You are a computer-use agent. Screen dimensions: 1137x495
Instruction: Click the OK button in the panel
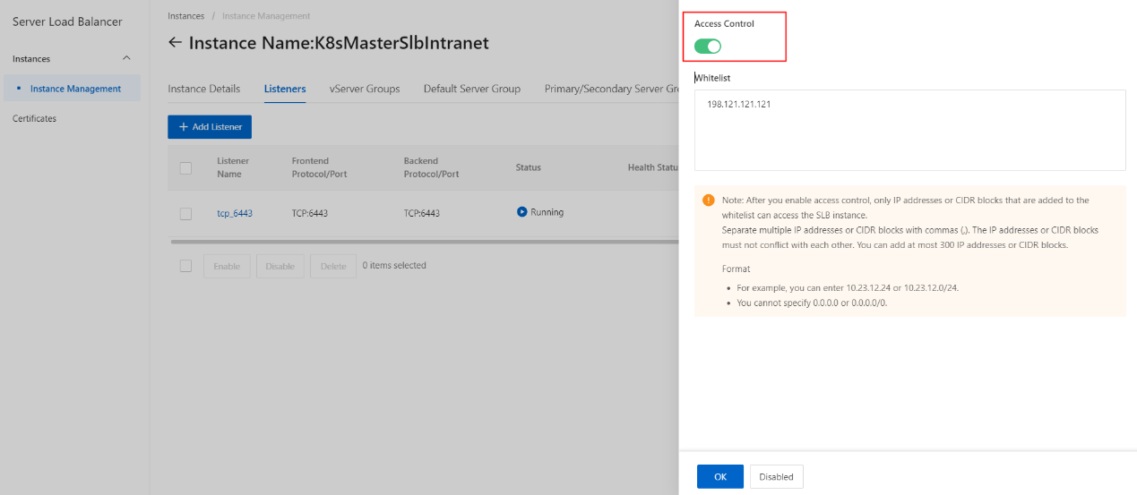(x=720, y=477)
